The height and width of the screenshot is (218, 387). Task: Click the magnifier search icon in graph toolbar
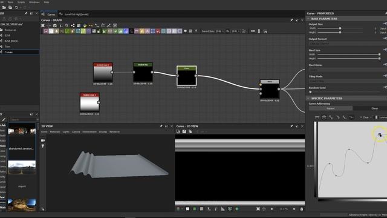point(67,25)
